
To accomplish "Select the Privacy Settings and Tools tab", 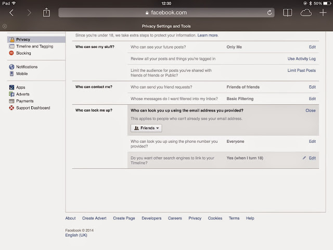I will (166, 26).
